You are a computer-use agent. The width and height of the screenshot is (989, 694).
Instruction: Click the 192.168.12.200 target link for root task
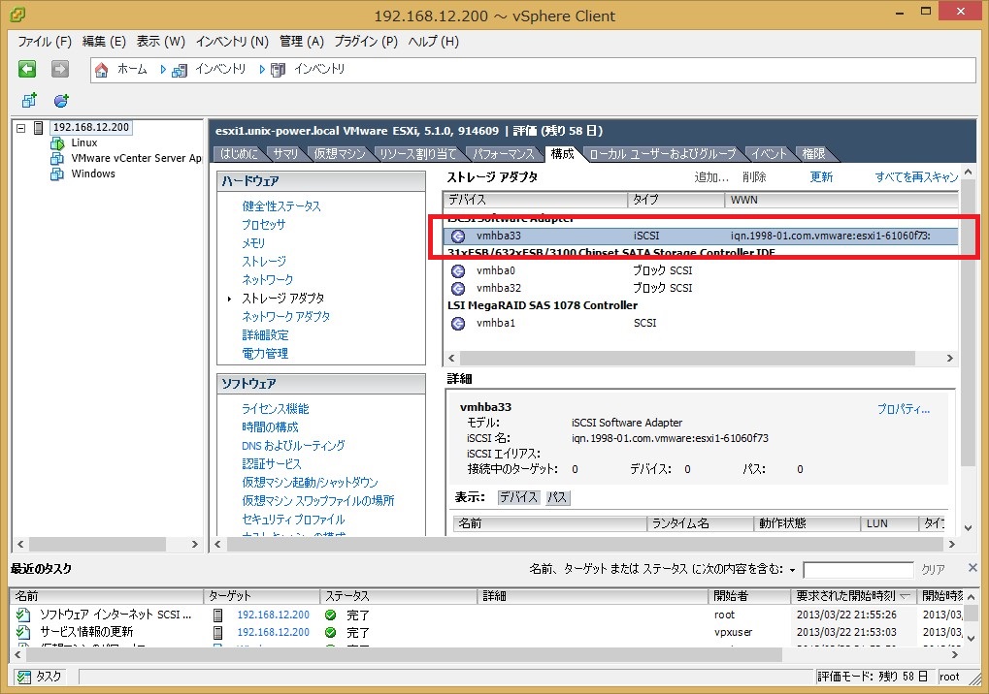pos(273,615)
